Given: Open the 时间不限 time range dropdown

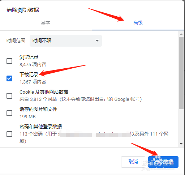Looking at the screenshot, I should [66, 41].
